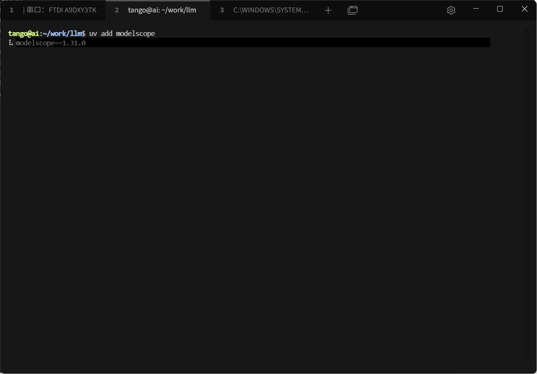Image resolution: width=537 pixels, height=374 pixels.
Task: Maximize the terminal window
Action: pyautogui.click(x=500, y=9)
